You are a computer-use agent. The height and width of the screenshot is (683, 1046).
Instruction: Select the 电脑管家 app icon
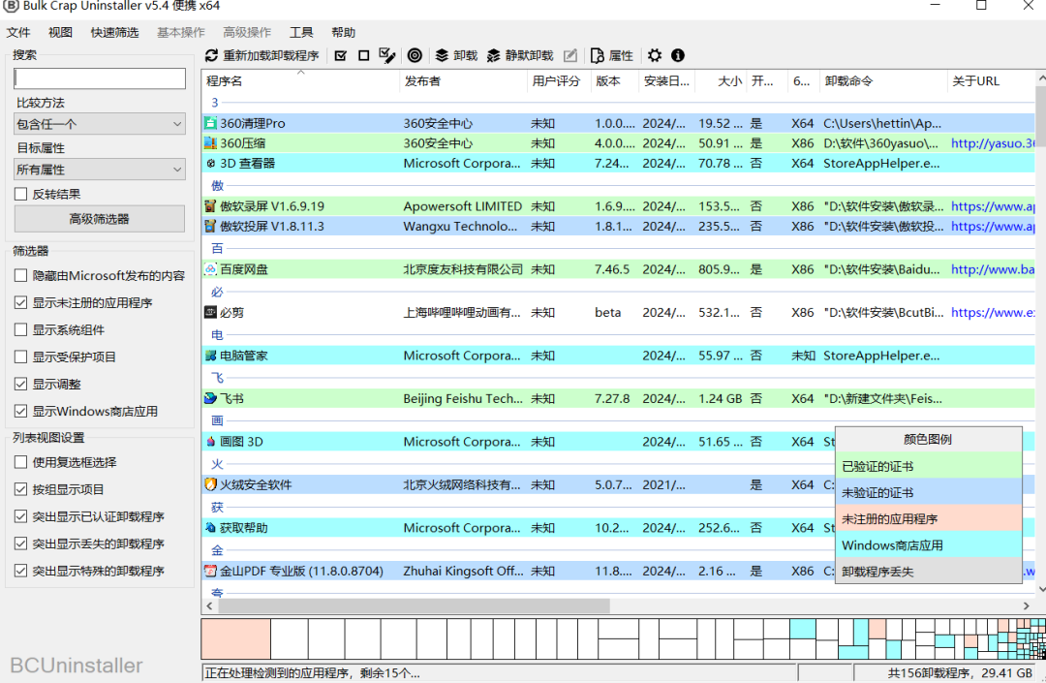pos(211,356)
